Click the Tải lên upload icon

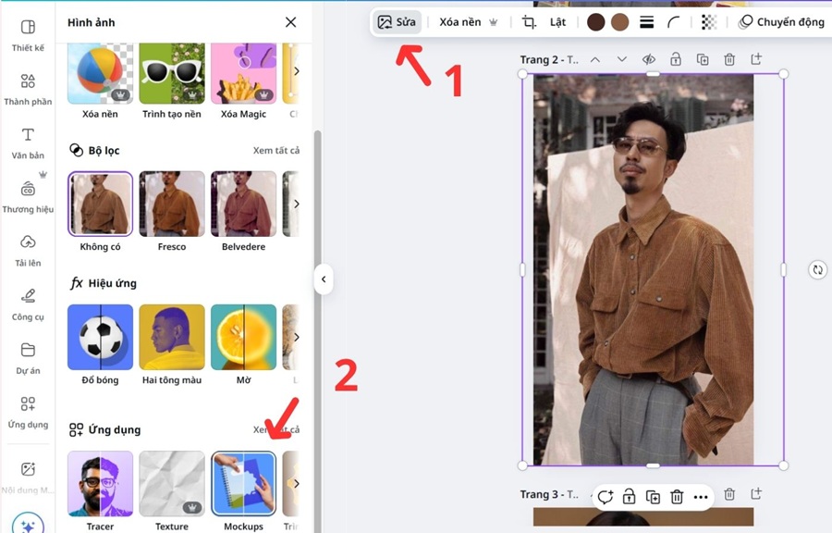tap(28, 242)
